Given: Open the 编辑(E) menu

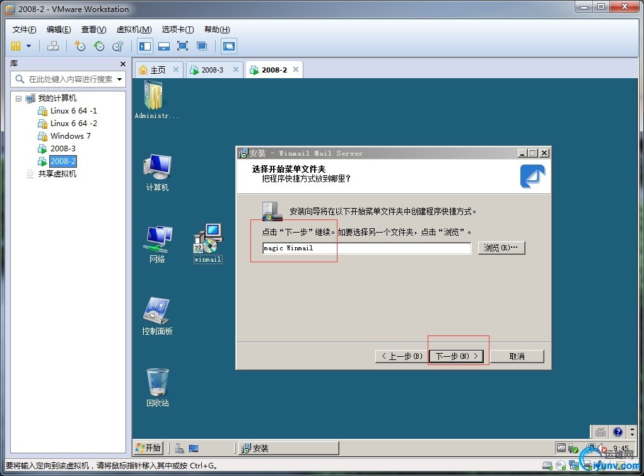Looking at the screenshot, I should point(59,30).
